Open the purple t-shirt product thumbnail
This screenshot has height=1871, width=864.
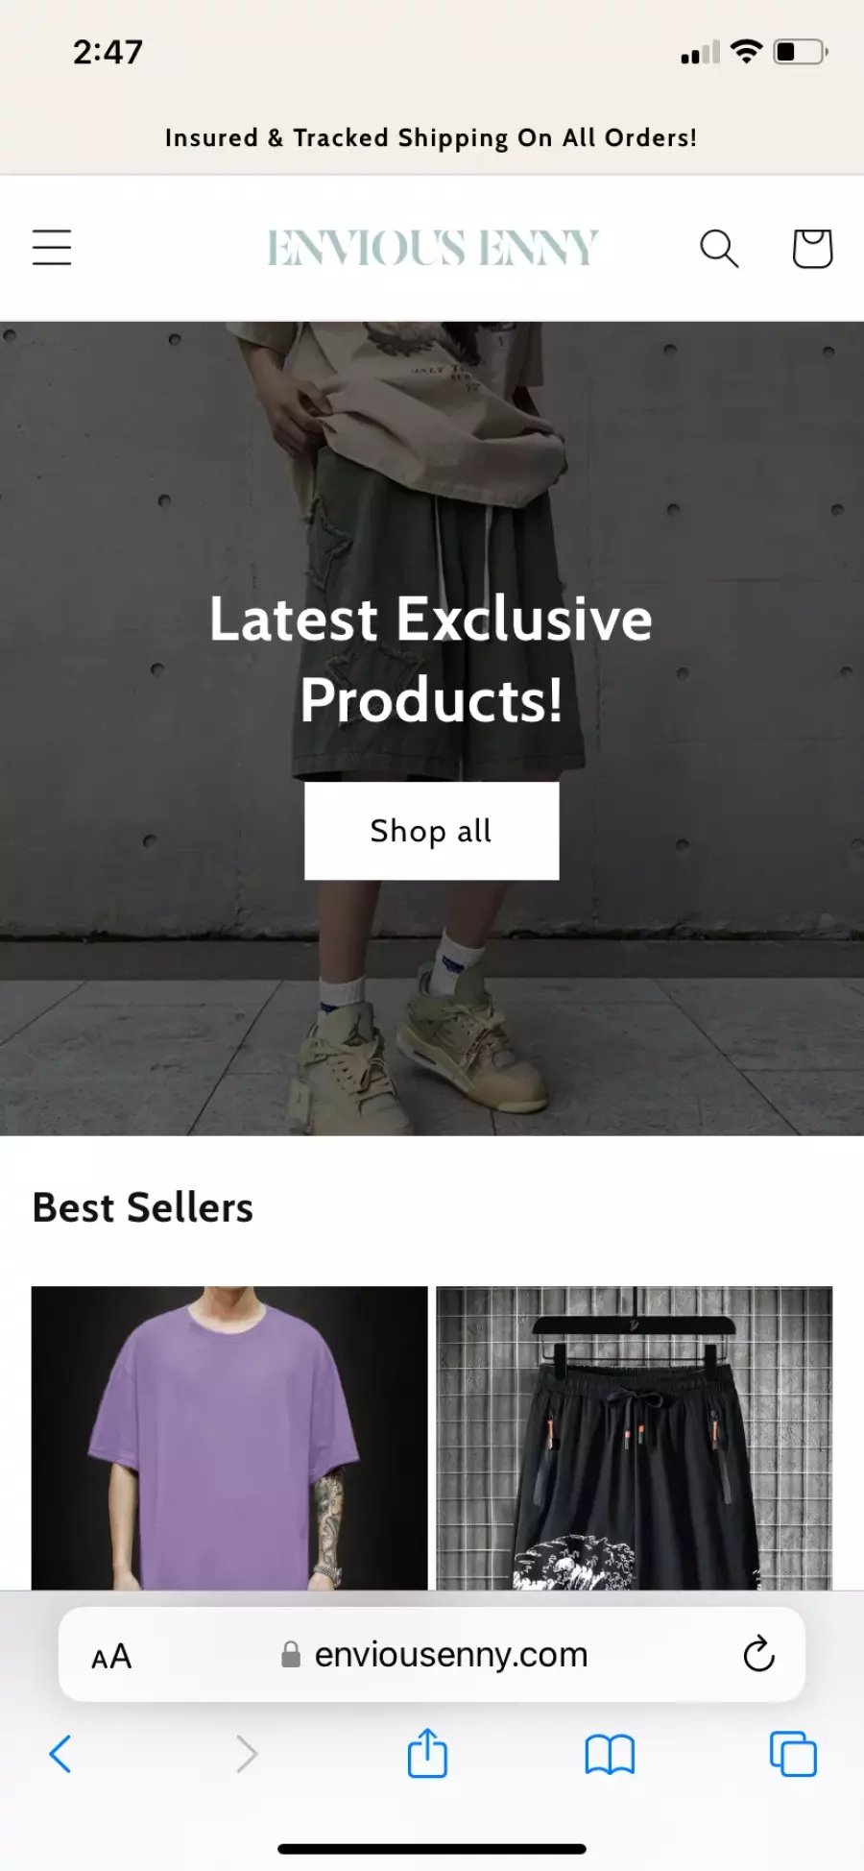(229, 1438)
